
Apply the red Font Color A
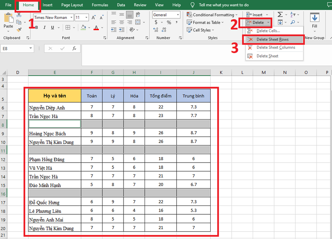(96, 28)
